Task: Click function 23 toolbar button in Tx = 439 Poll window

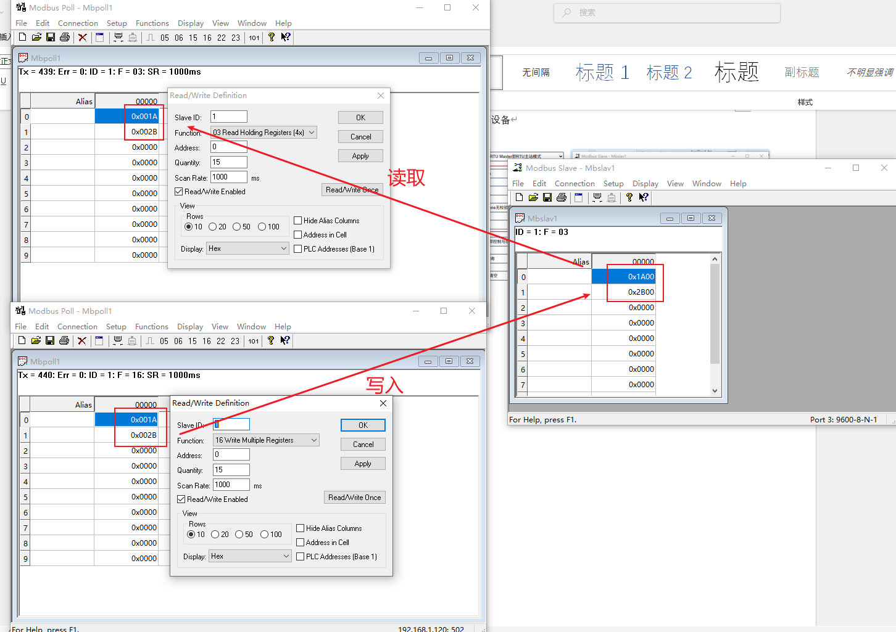Action: click(236, 38)
